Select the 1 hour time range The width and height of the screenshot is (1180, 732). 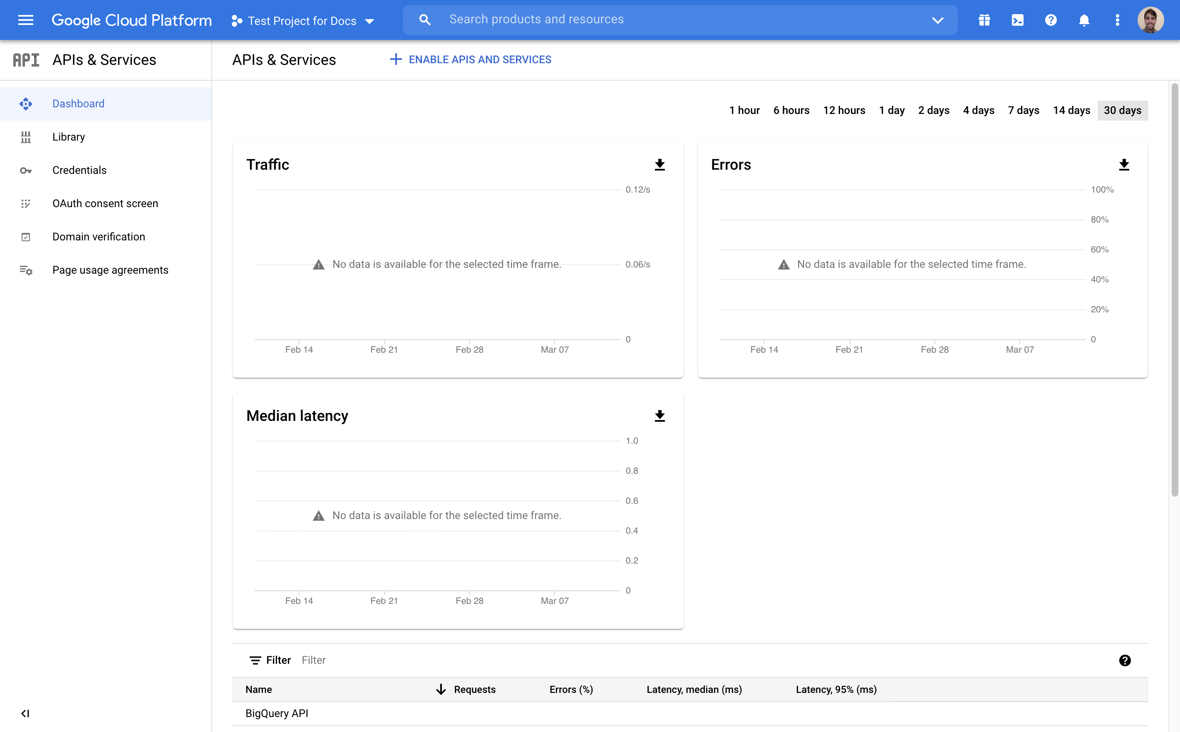[x=744, y=110]
